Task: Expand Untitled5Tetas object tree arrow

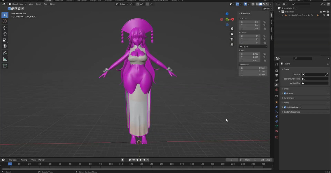Action: coord(282,15)
